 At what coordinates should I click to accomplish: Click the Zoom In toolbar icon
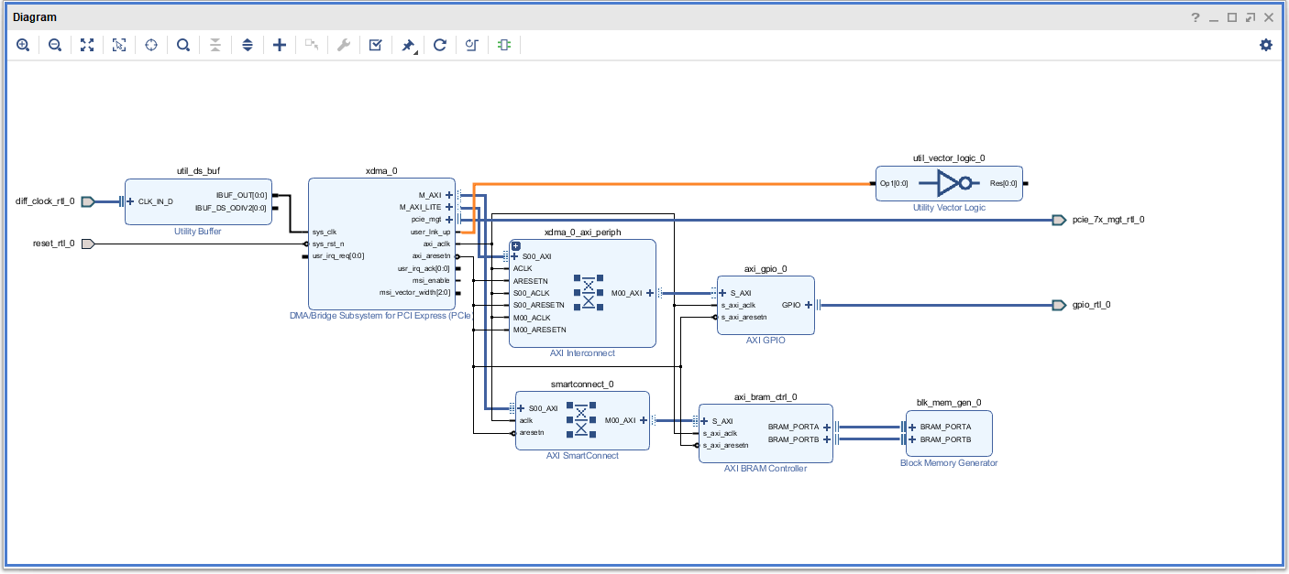23,45
